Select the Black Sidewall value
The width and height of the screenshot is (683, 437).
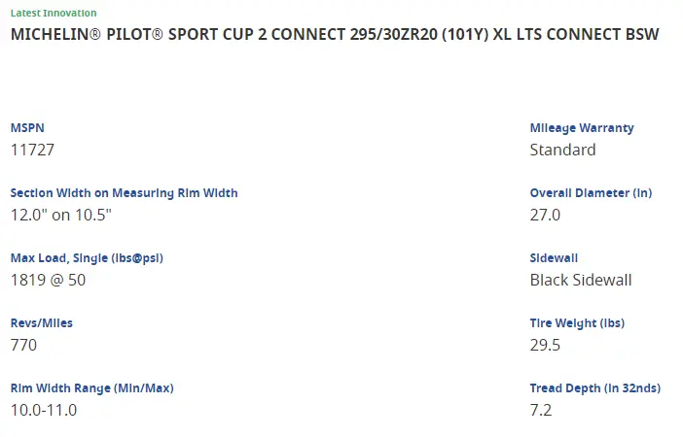[x=581, y=280]
